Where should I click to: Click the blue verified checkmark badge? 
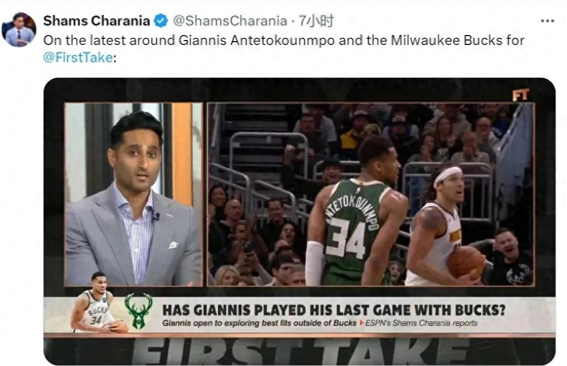(161, 21)
